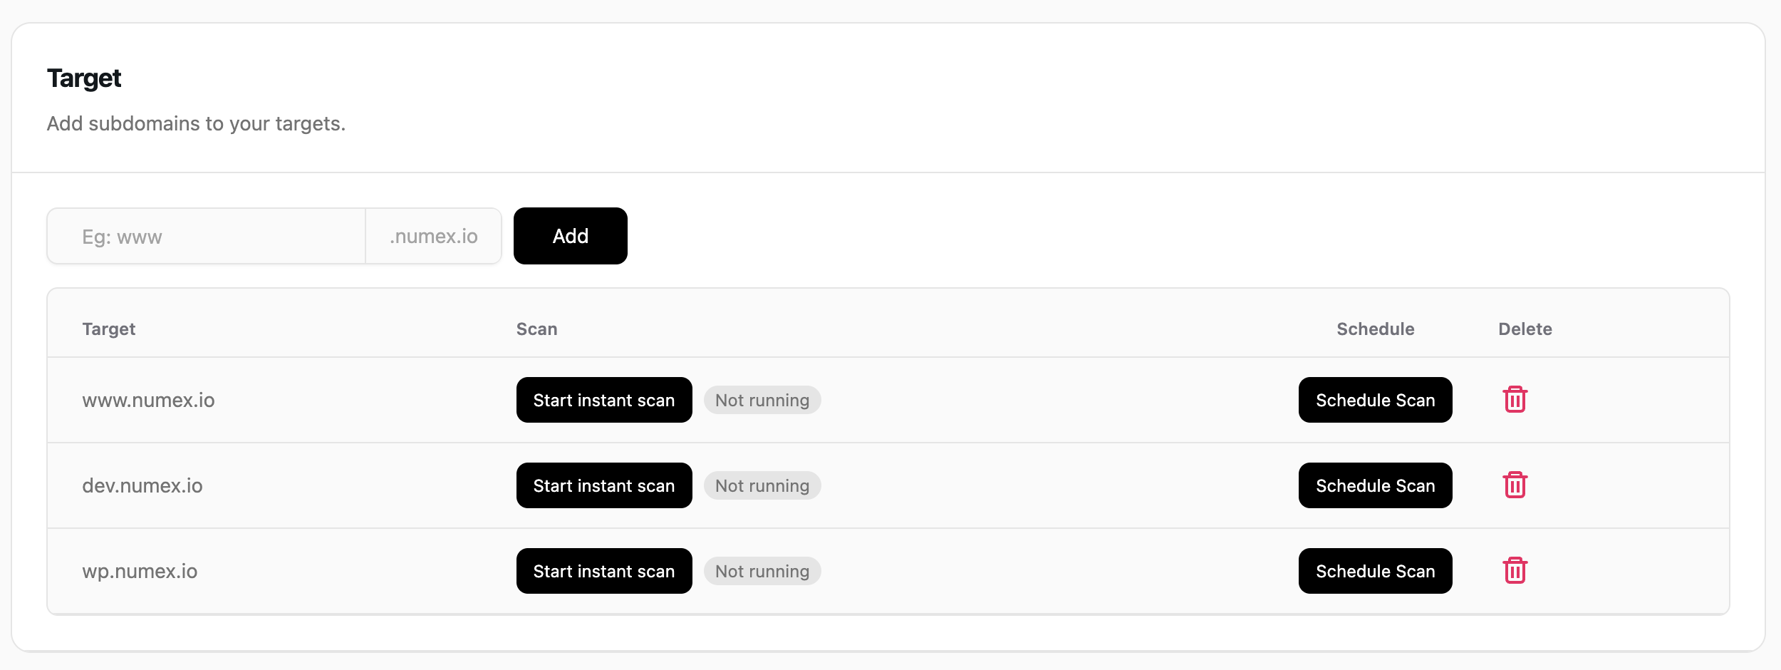
Task: Click the .numex.io domain suffix
Action: click(433, 237)
